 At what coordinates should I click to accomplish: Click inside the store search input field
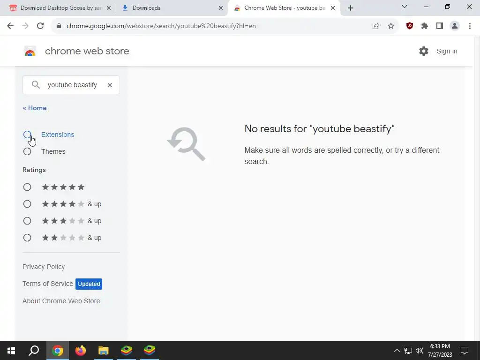[x=72, y=85]
